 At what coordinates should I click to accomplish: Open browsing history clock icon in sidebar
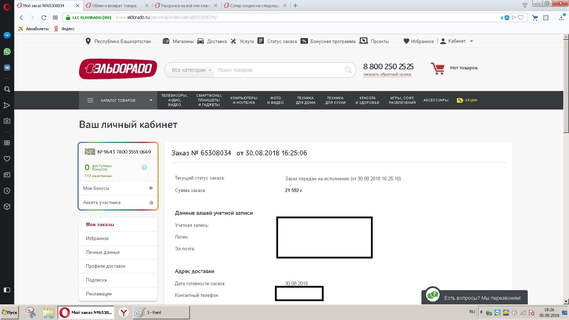[7, 191]
